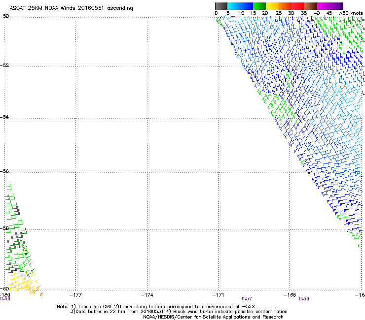The width and height of the screenshot is (365, 320).
Task: Select the yellow 20-25 knots legend segment
Action: tap(272, 6)
